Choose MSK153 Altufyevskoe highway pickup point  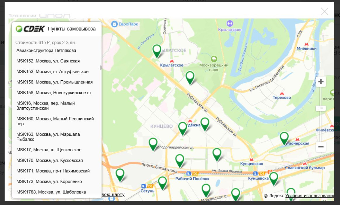click(x=52, y=72)
